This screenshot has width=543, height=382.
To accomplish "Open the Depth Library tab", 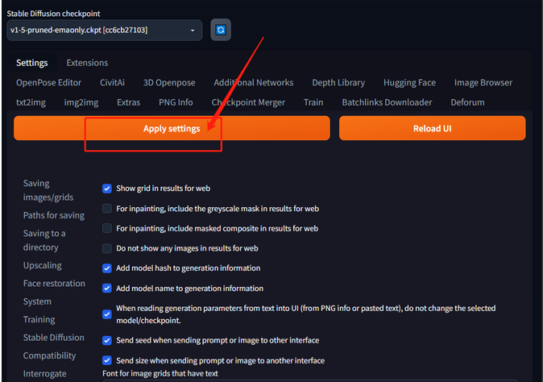I will coord(338,82).
